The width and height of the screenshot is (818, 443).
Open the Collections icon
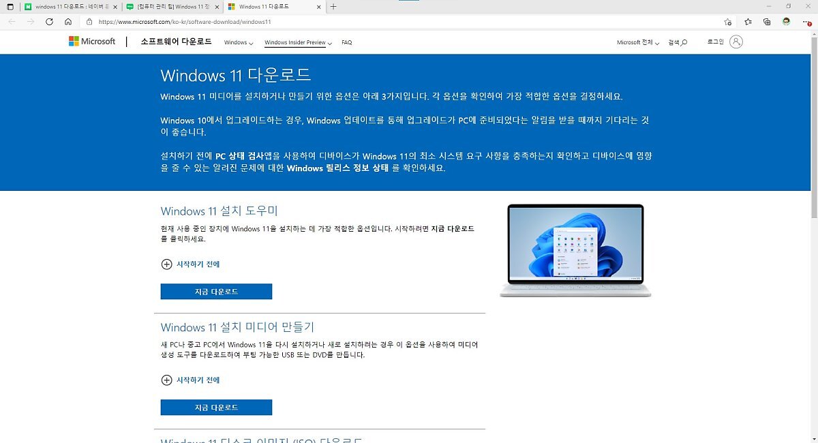tap(767, 22)
